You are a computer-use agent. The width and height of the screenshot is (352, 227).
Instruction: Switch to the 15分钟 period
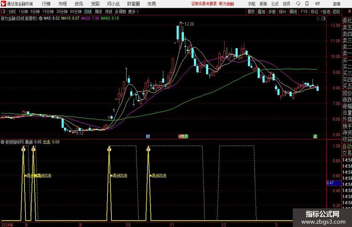[x=48, y=12]
